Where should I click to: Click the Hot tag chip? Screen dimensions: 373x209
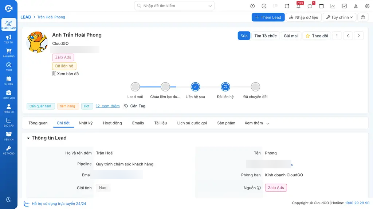pyautogui.click(x=87, y=106)
